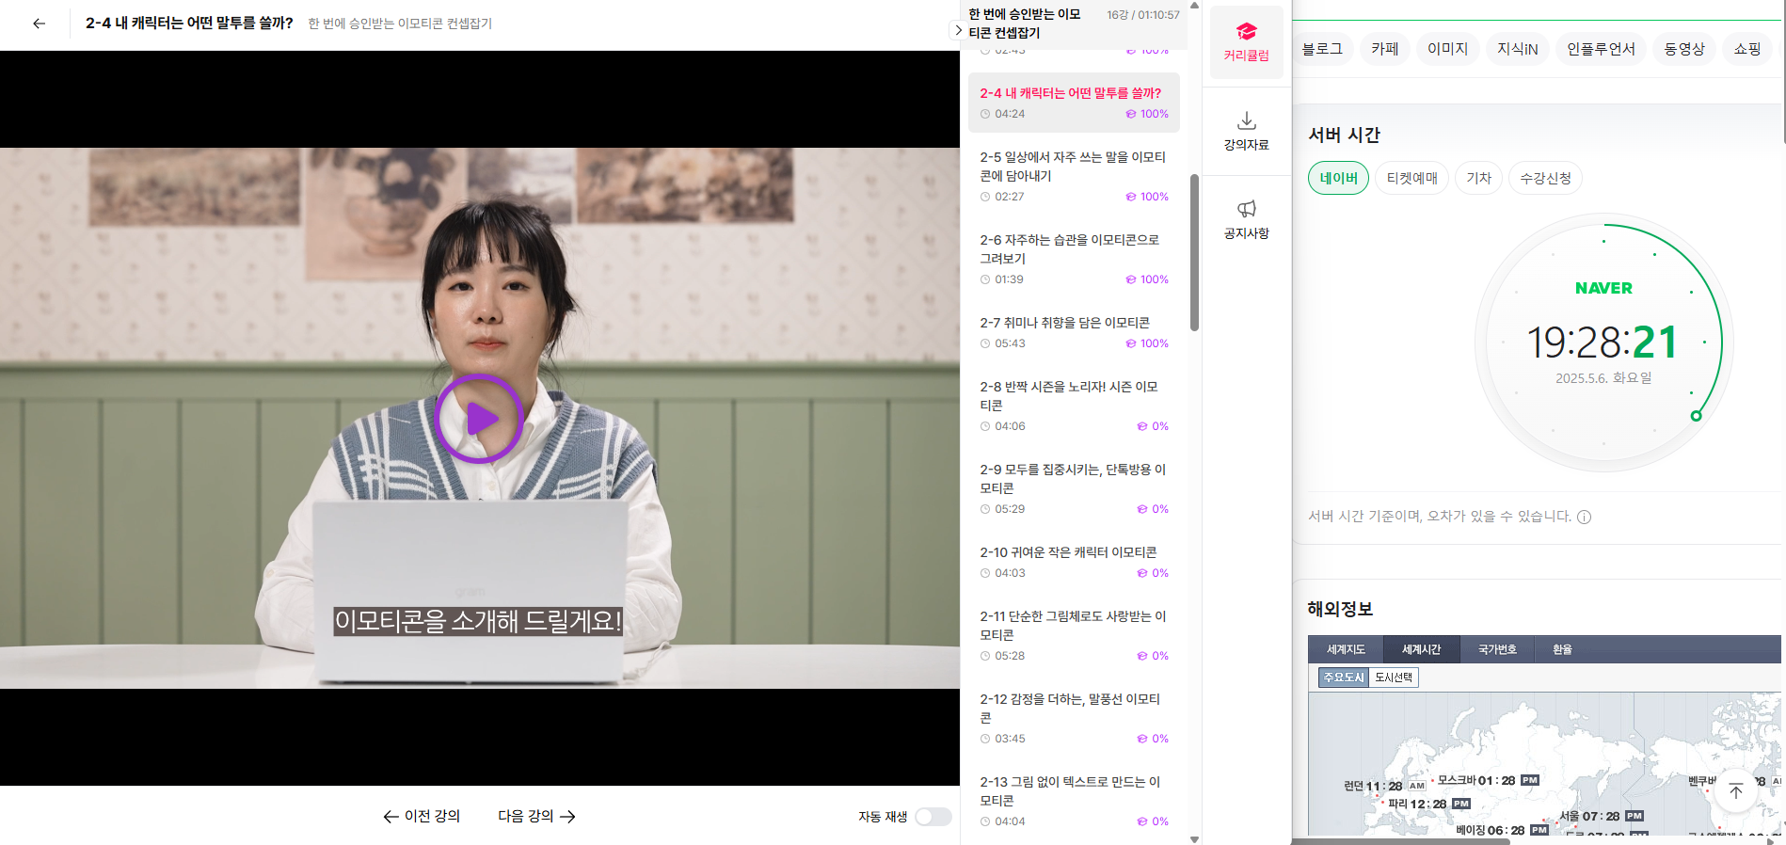Select 주요도시 toggle button
The image size is (1786, 845).
click(x=1344, y=678)
